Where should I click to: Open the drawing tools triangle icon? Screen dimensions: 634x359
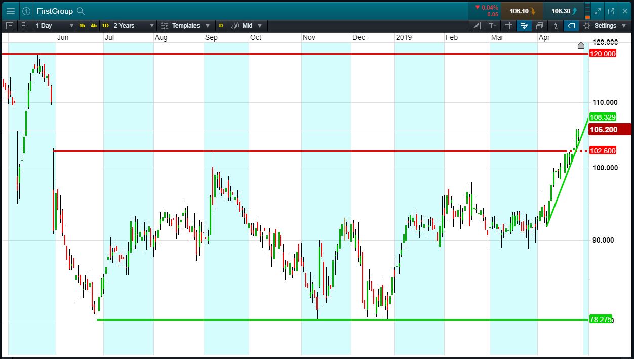click(477, 26)
